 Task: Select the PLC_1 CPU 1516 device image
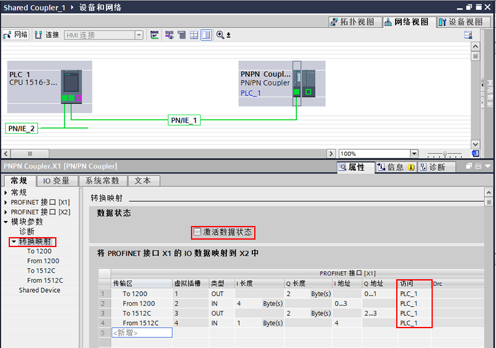[71, 87]
